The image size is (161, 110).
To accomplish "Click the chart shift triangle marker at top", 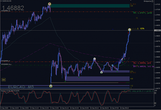I will 131,0.
